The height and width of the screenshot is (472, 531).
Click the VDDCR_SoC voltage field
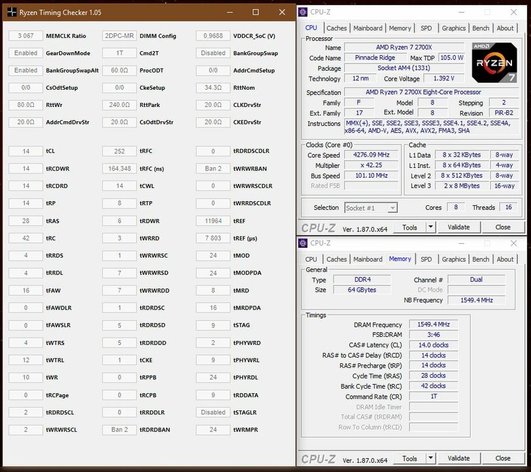[x=213, y=36]
